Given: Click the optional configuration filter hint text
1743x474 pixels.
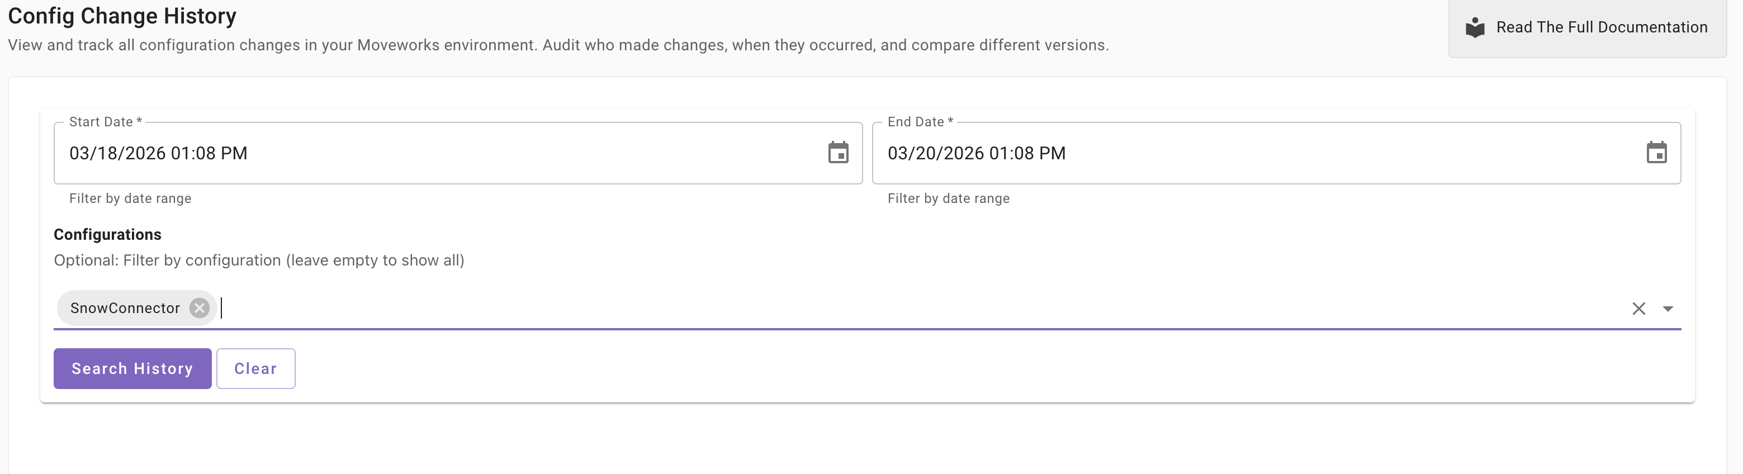Looking at the screenshot, I should click(258, 260).
